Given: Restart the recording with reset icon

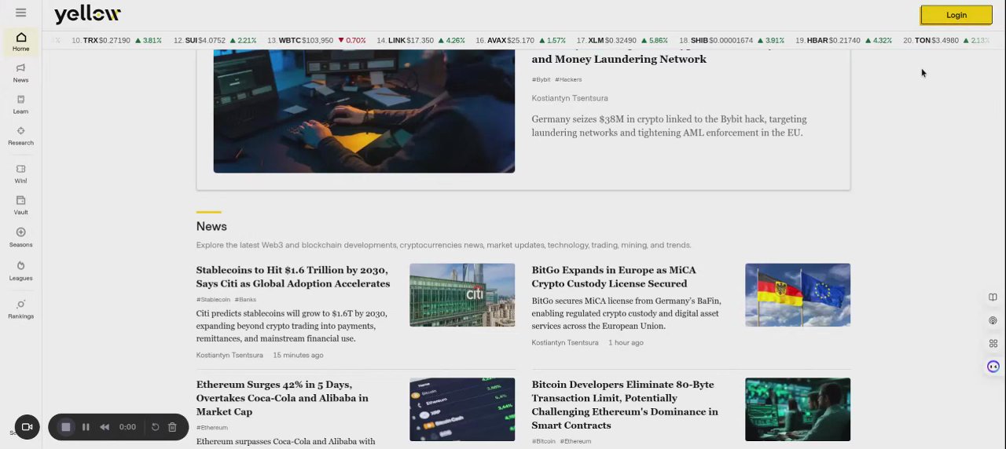Looking at the screenshot, I should point(155,427).
